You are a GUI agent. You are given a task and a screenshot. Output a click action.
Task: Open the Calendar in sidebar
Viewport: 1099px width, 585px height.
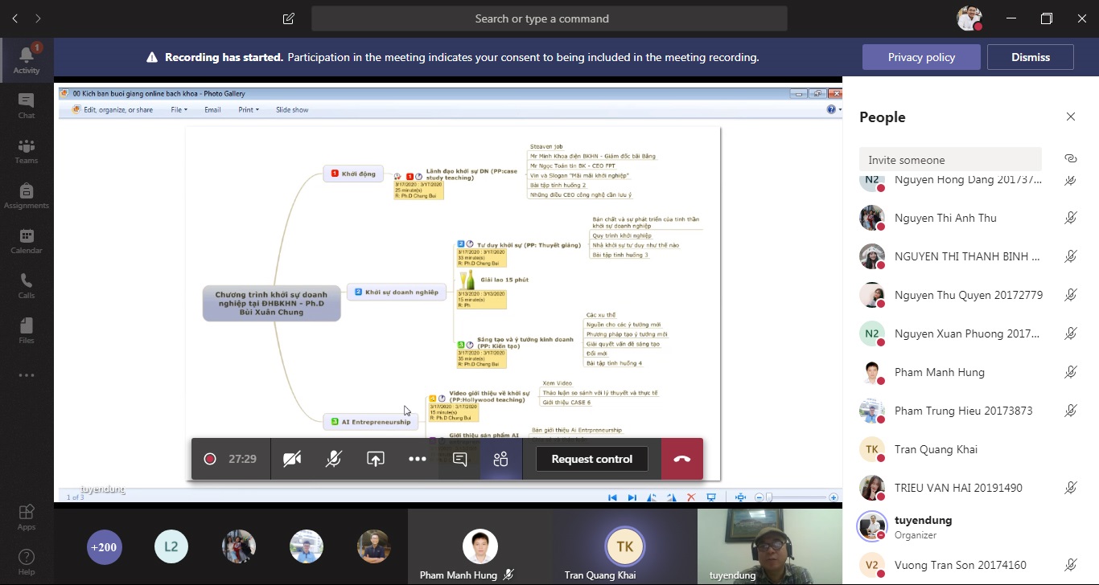tap(27, 240)
